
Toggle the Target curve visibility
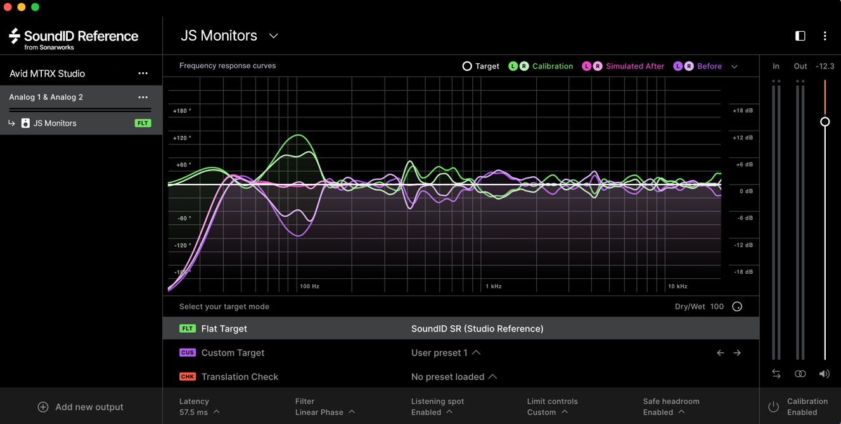[x=467, y=66]
